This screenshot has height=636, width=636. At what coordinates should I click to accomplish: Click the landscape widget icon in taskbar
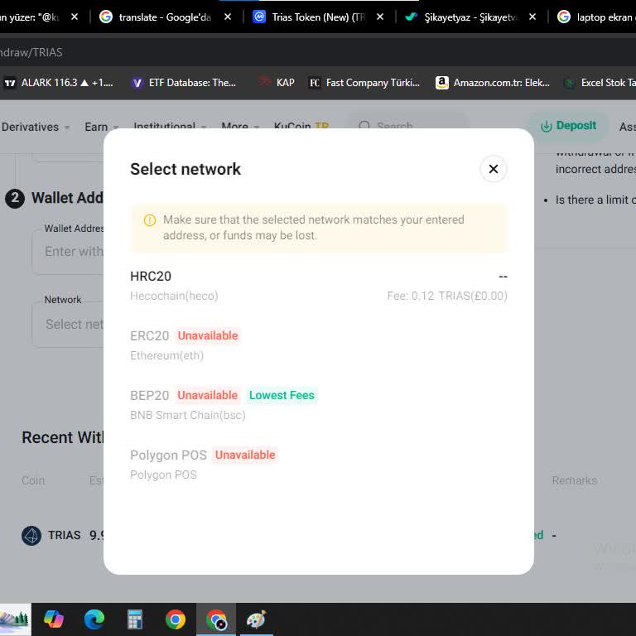15,619
